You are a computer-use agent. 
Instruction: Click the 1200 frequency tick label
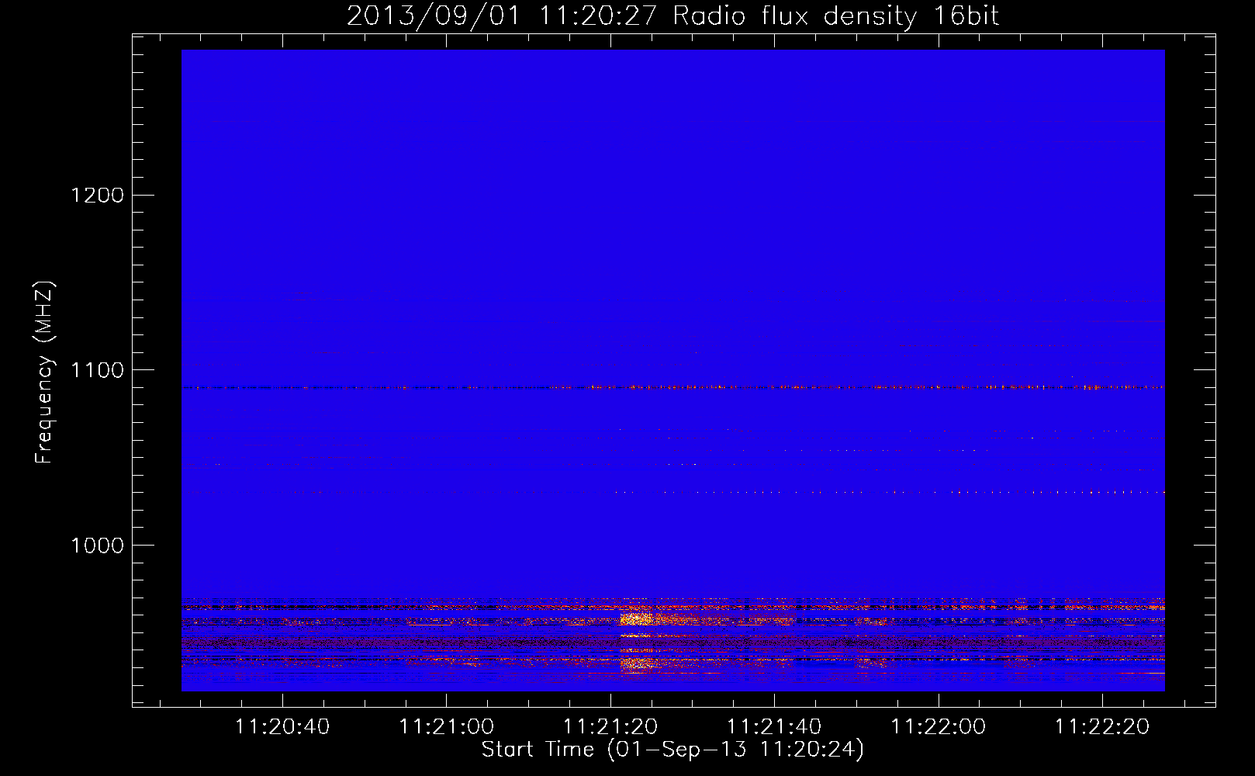(x=98, y=195)
